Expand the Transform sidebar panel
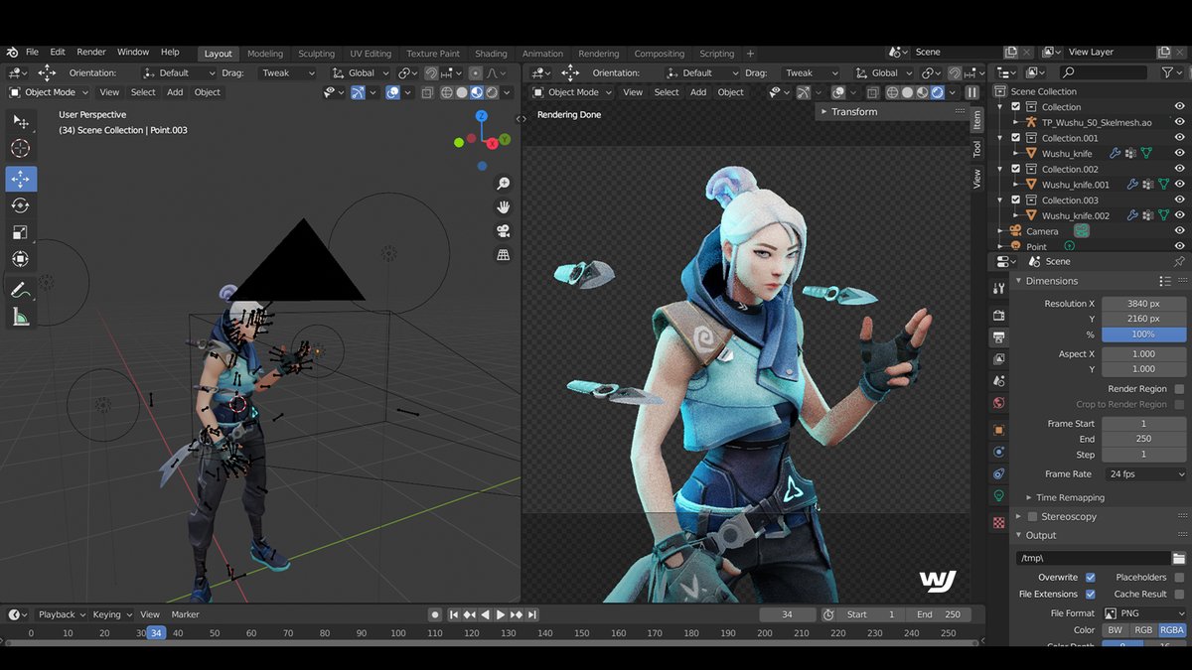 click(x=853, y=112)
